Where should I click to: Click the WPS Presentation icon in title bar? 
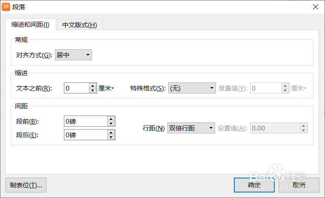(x=6, y=7)
